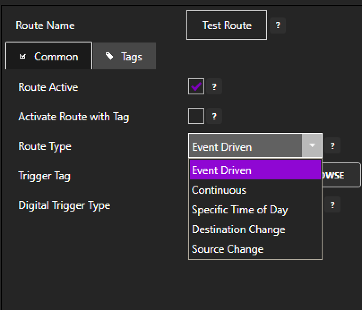Click the Test Route name field
The width and height of the screenshot is (362, 310).
(x=227, y=25)
